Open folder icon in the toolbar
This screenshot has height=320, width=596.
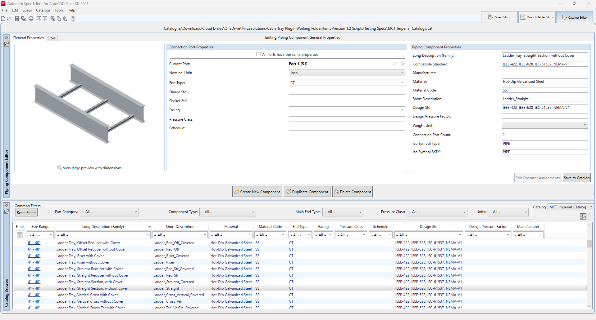[9, 19]
